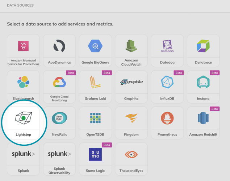
Task: Pick the InfluxDB polyhedron icon
Action: pyautogui.click(x=167, y=82)
